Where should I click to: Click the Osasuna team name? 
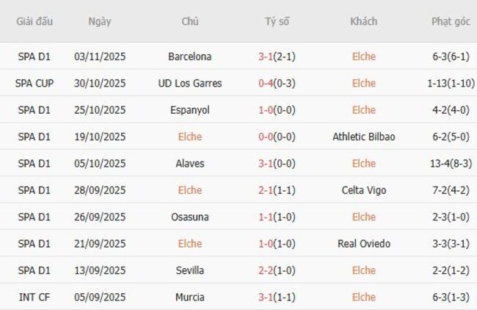tap(189, 217)
